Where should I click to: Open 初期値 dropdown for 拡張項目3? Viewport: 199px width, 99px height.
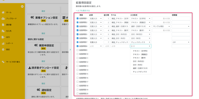click(x=181, y=26)
